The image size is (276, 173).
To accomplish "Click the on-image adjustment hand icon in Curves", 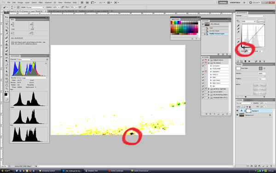I will point(238,21).
